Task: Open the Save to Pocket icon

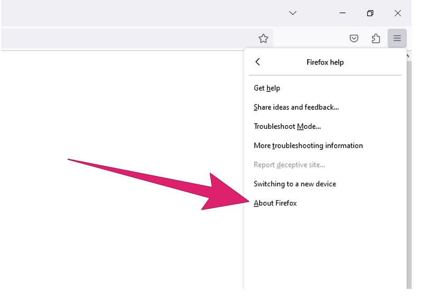Action: 354,38
